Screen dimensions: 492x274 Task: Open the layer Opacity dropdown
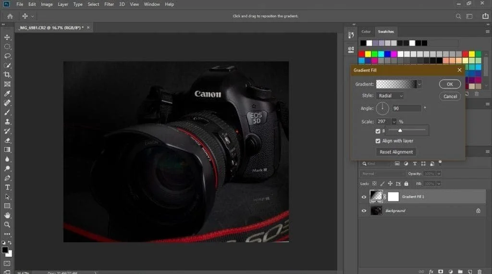click(439, 174)
